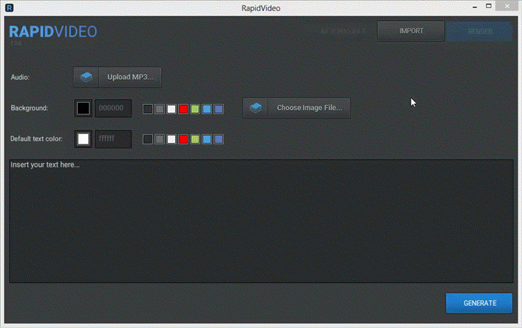Open the current text color box (white)
This screenshot has height=328, width=522.
pos(83,139)
